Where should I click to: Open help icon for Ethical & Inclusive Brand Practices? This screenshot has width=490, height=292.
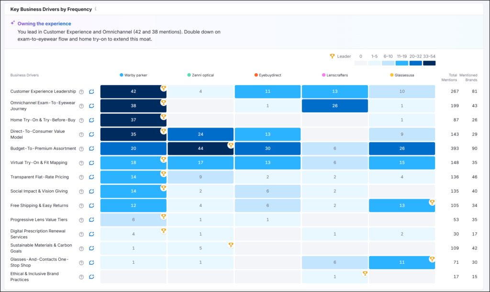[x=81, y=277]
